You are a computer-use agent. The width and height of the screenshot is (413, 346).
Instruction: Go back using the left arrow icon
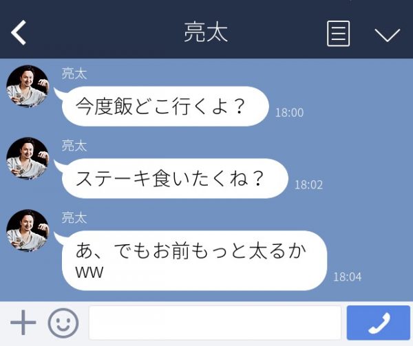point(19,32)
